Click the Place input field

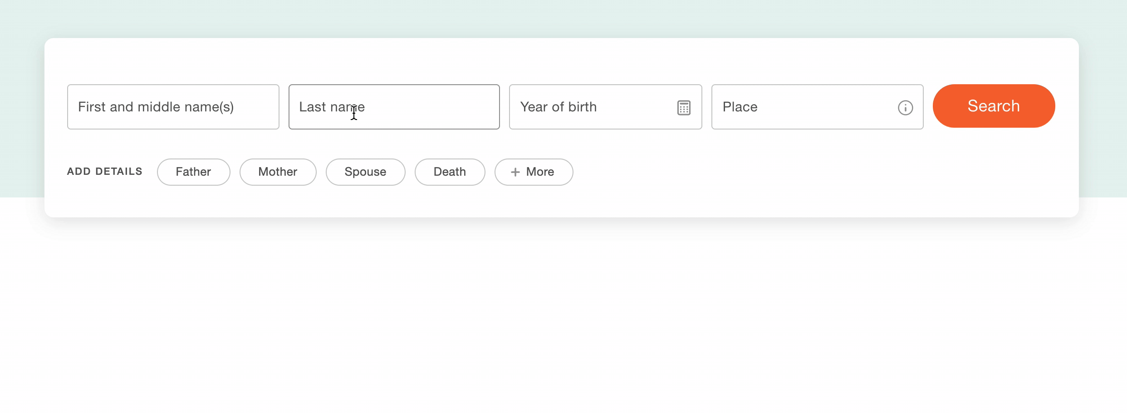coord(803,107)
